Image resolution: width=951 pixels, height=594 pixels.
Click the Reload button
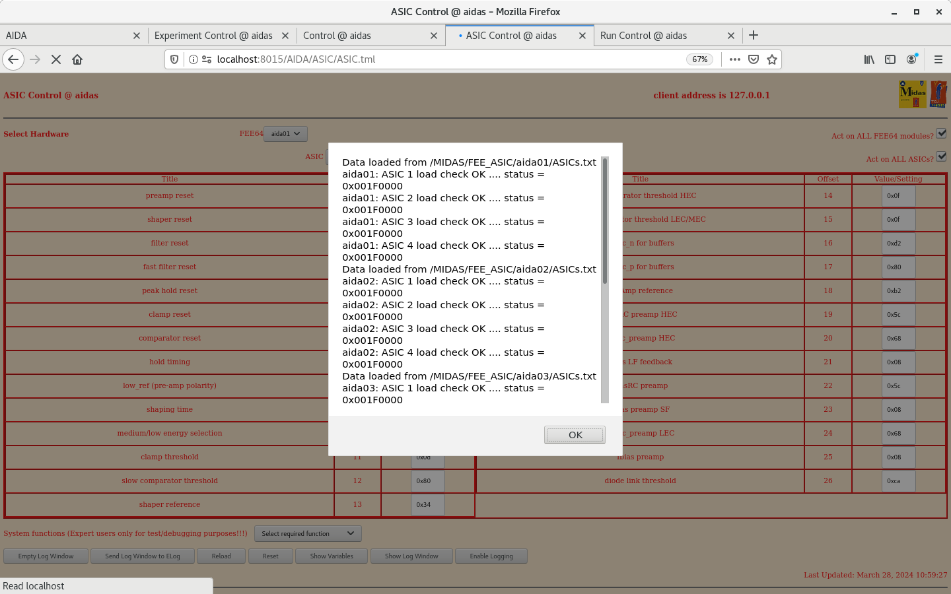pyautogui.click(x=221, y=556)
